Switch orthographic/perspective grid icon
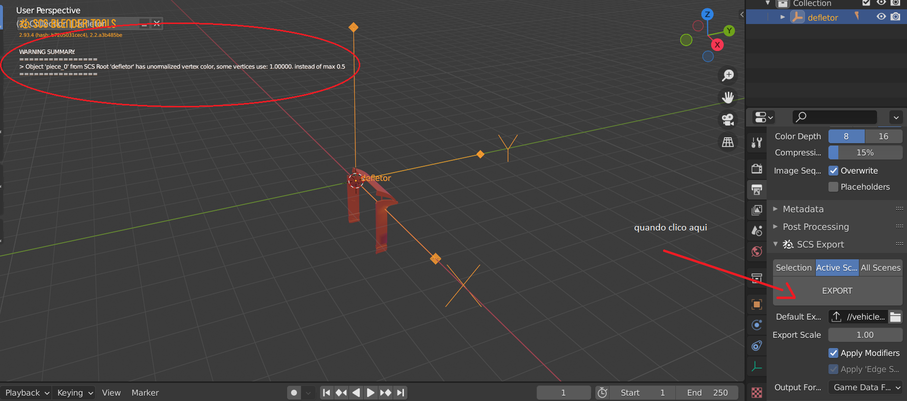Screen dimensions: 907x401 (x=728, y=142)
